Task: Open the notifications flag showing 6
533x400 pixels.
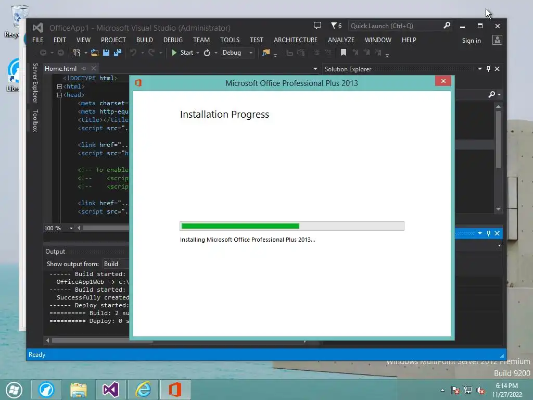Action: click(x=336, y=26)
